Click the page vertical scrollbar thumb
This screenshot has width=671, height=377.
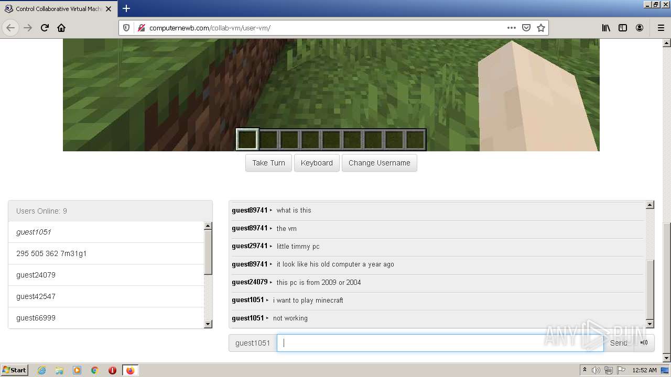(x=666, y=288)
